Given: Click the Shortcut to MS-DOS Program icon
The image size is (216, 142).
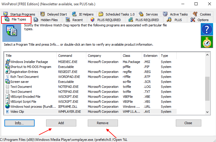Looking at the screenshot, I should point(7,67).
